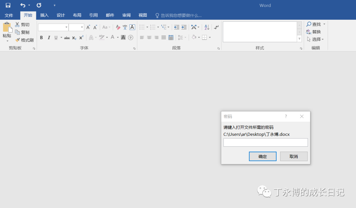Screen dimensions: 356x208
Task: Click the Align Right icon
Action: (157, 38)
